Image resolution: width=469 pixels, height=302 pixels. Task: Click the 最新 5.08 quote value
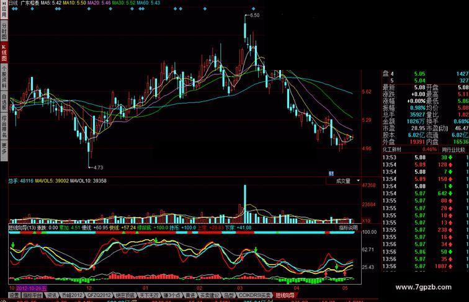[x=420, y=87]
